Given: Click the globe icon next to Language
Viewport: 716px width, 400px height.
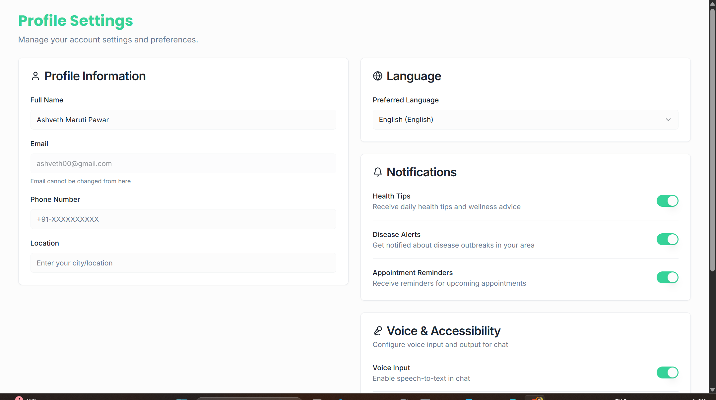Looking at the screenshot, I should [x=377, y=76].
